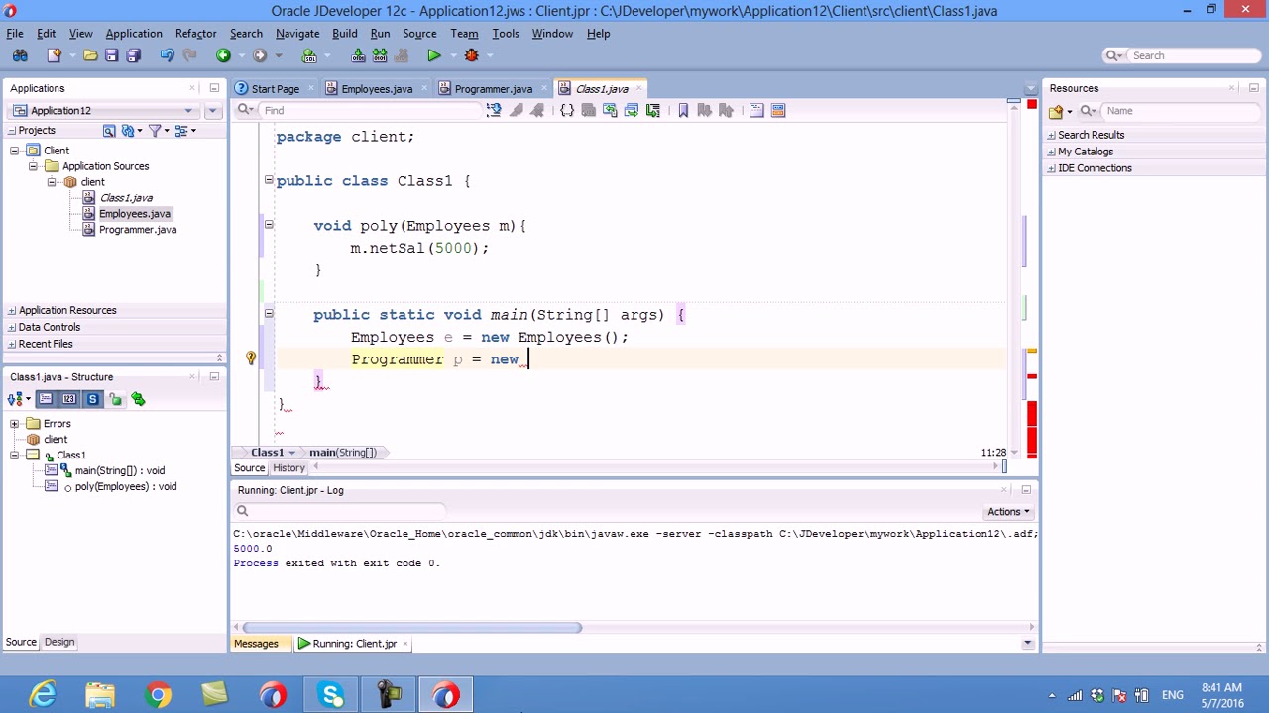The image size is (1269, 713).
Task: Click the red Debug bug icon
Action: click(x=472, y=55)
